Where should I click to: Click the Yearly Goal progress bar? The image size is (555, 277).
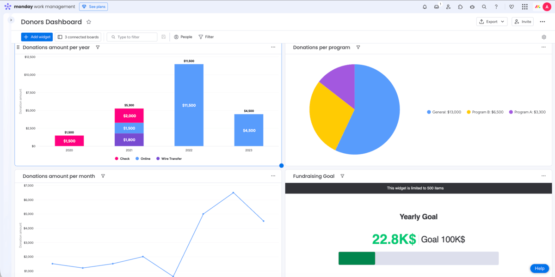coord(419,258)
